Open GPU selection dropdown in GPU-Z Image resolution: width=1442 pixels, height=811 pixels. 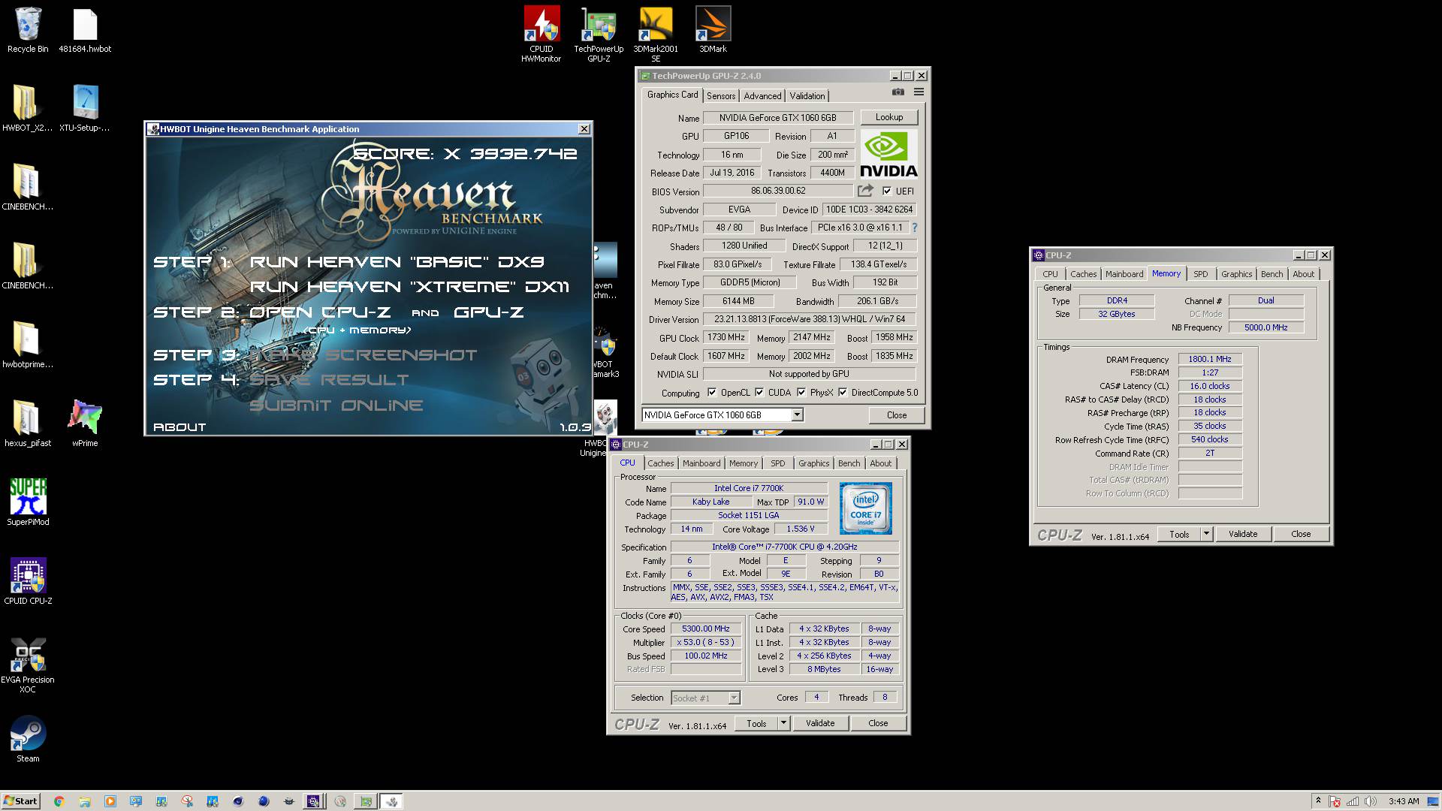pos(797,415)
